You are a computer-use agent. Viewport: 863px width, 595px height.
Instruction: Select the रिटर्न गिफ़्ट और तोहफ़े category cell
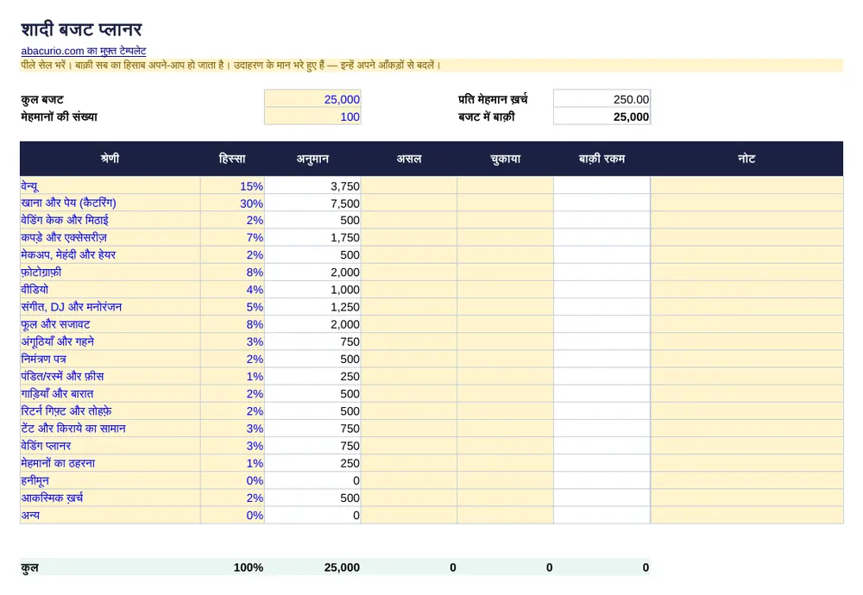[110, 410]
